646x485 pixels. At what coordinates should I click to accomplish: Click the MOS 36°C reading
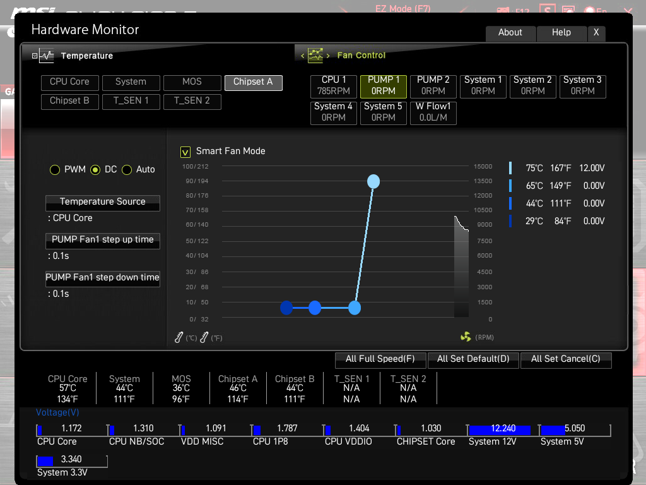pyautogui.click(x=181, y=389)
